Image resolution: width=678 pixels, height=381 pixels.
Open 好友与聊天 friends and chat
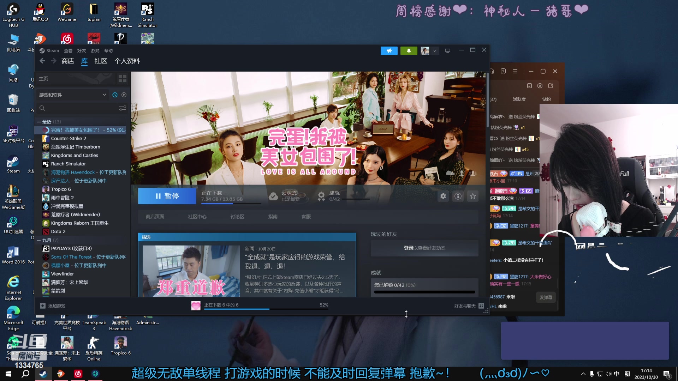(469, 306)
